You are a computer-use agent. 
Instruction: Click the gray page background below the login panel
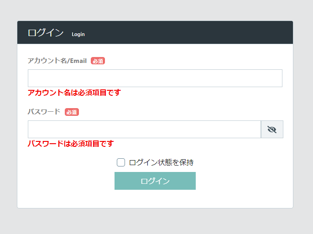point(155,221)
